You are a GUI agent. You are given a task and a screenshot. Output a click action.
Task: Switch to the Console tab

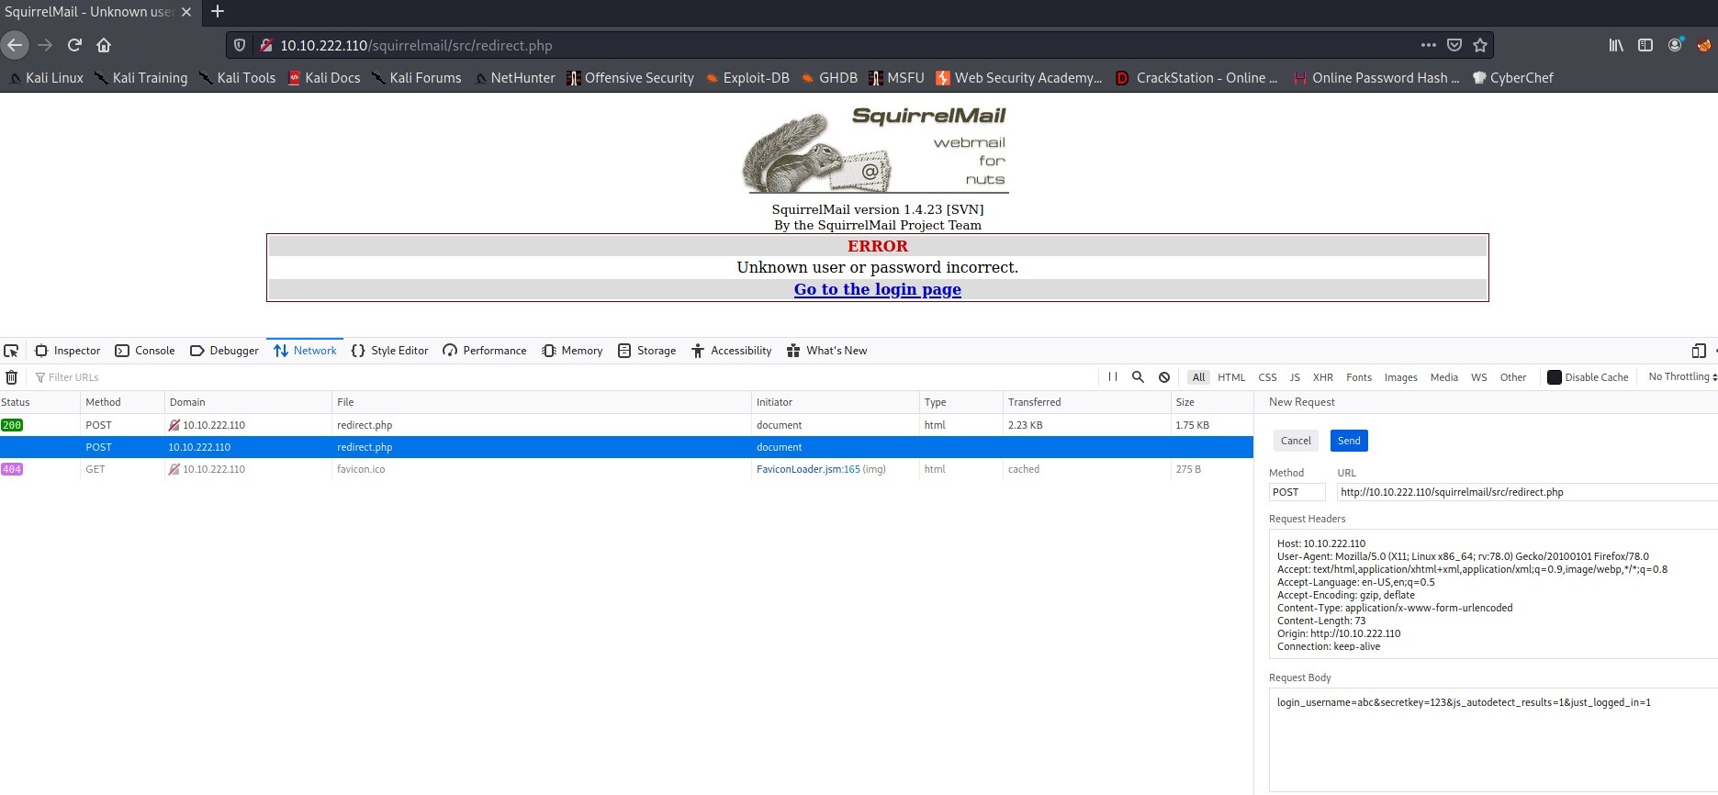pyautogui.click(x=145, y=351)
